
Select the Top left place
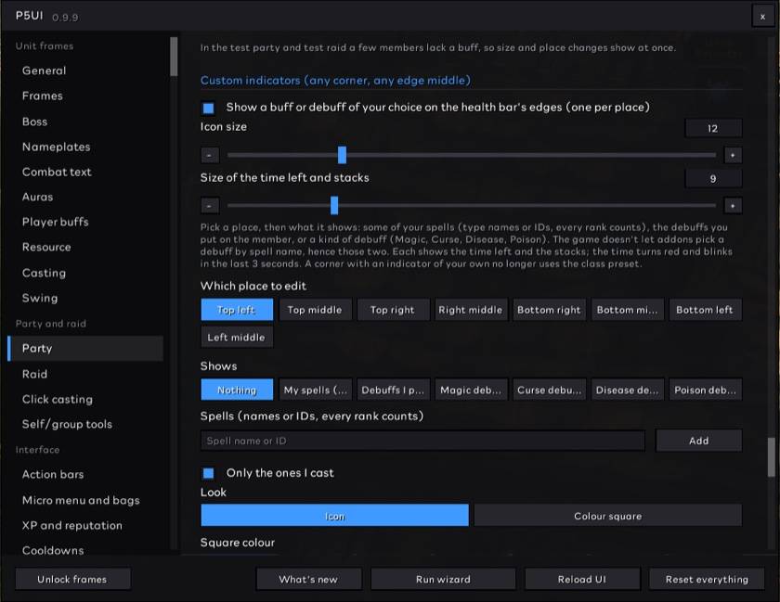coord(237,310)
